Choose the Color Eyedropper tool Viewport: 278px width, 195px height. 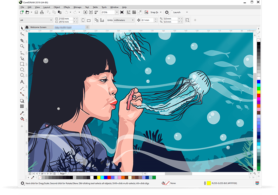coord(22,113)
